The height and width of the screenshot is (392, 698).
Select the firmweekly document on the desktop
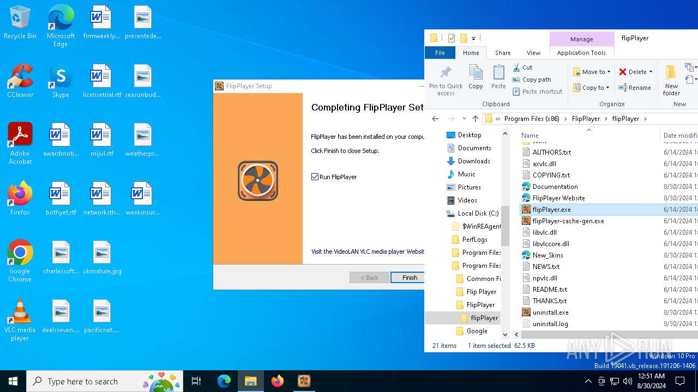tap(101, 23)
